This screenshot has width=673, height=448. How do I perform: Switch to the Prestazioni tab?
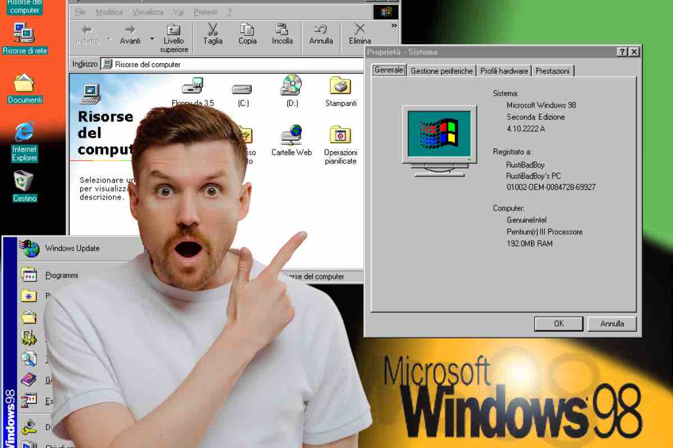(552, 71)
